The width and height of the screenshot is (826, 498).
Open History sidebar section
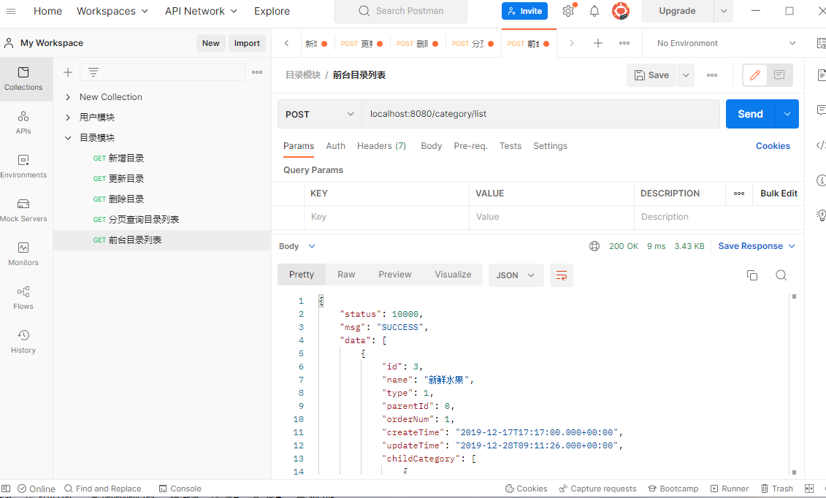pyautogui.click(x=23, y=341)
